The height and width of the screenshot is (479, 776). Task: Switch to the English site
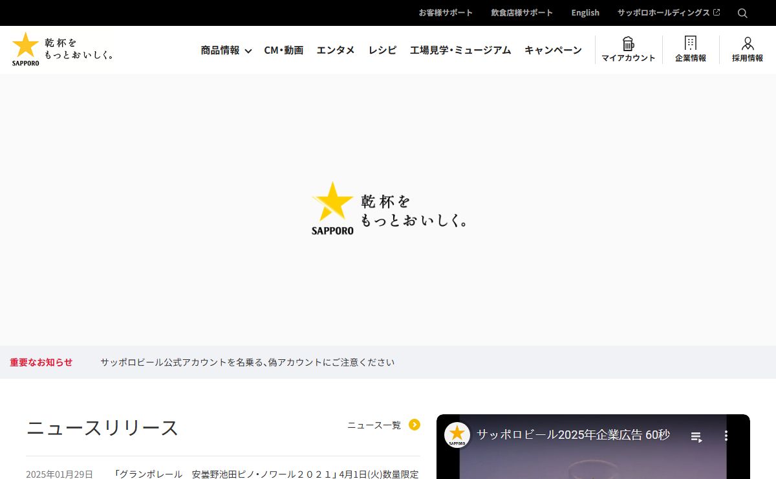coord(585,13)
